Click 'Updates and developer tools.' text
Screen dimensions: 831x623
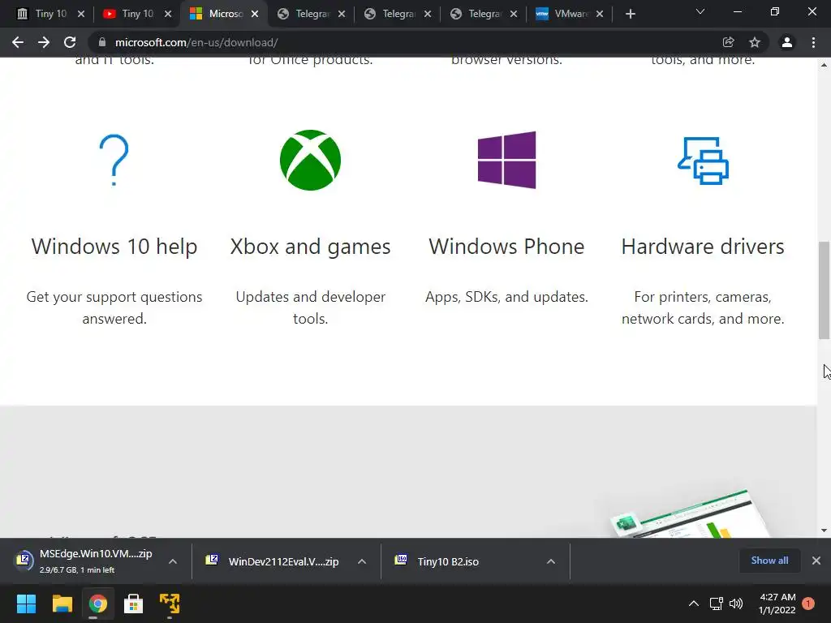click(310, 307)
